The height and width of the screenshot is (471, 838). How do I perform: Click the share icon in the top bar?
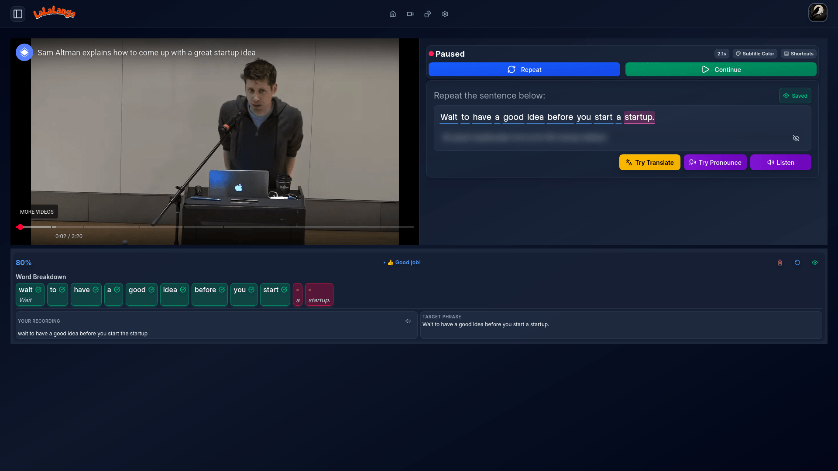[427, 14]
